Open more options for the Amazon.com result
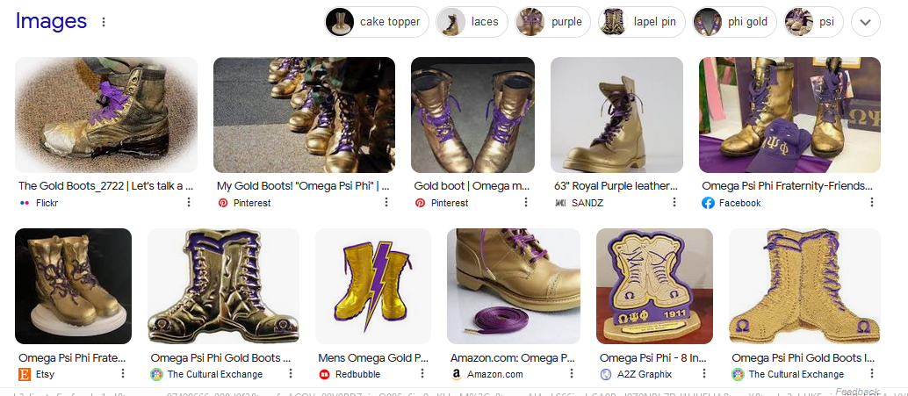Screen dimensions: 908x396 click(572, 373)
